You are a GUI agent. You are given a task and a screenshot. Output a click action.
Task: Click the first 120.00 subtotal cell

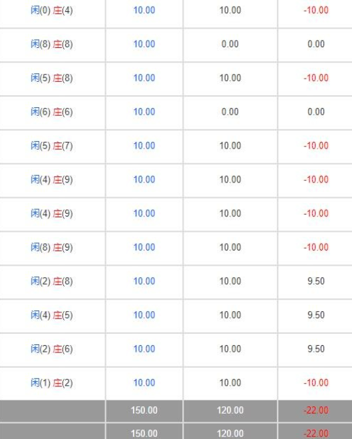(230, 411)
